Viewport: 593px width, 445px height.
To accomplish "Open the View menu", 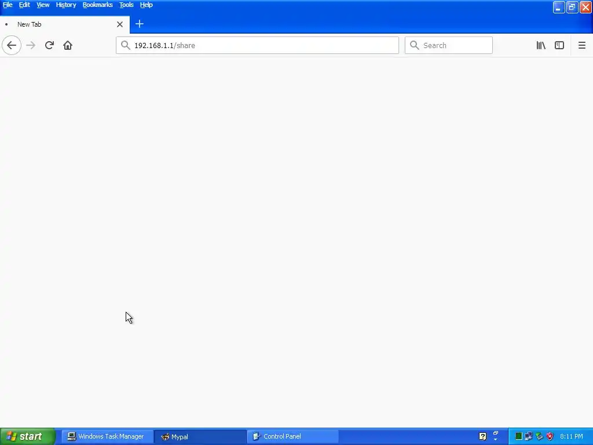I will 43,5.
